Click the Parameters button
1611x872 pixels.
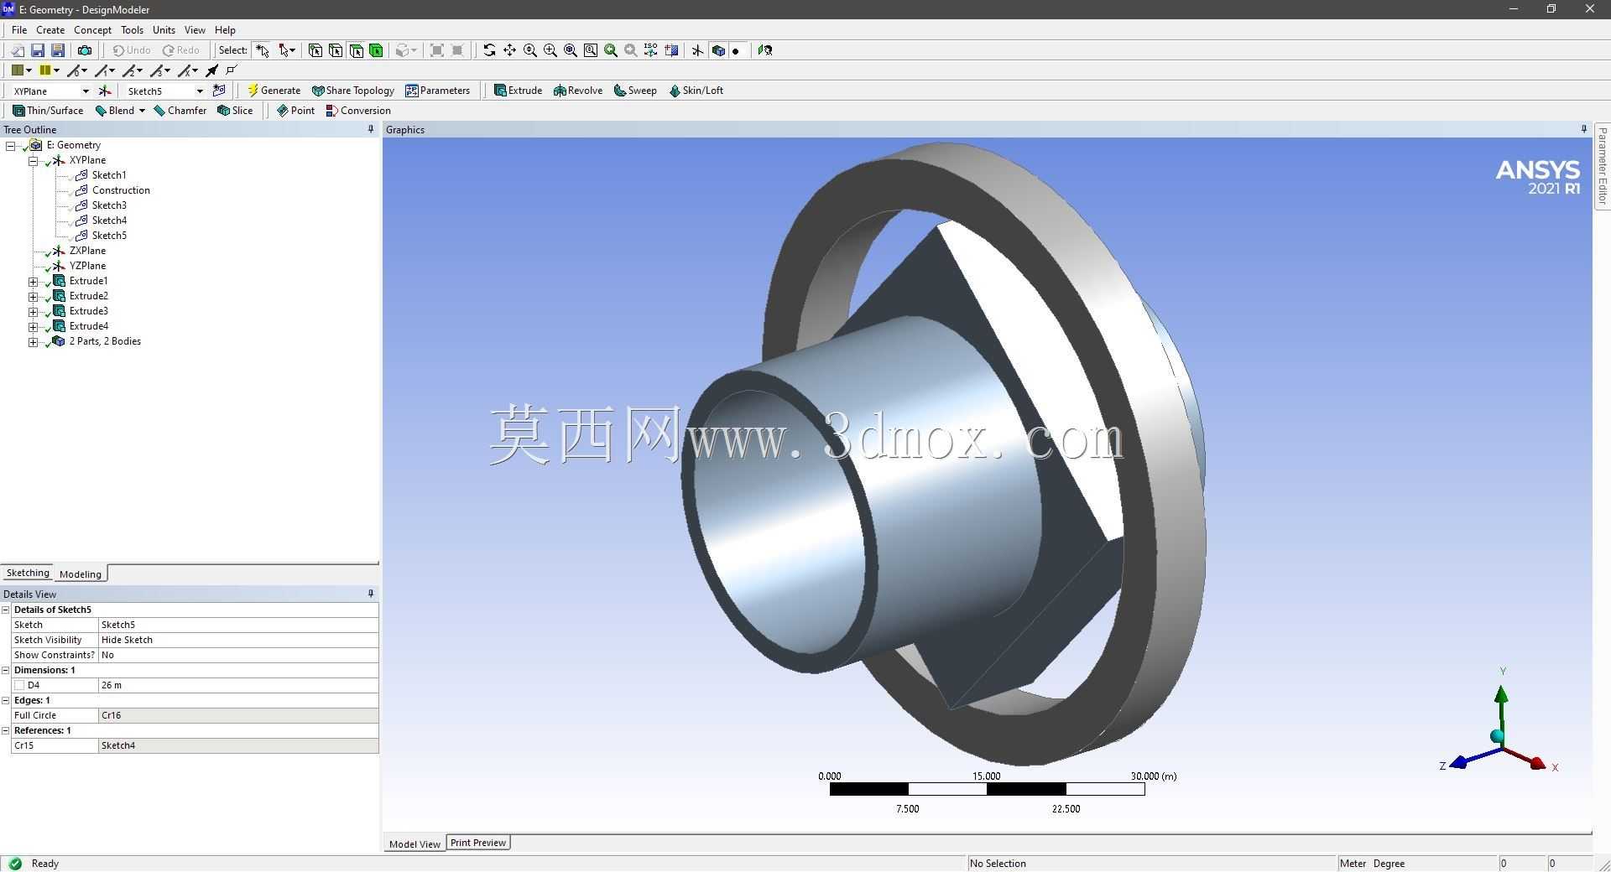pos(438,91)
